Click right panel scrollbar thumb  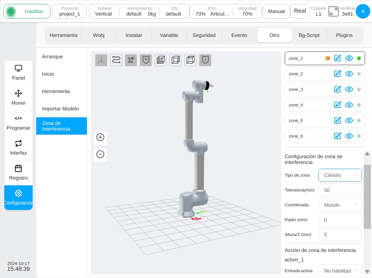(367, 197)
